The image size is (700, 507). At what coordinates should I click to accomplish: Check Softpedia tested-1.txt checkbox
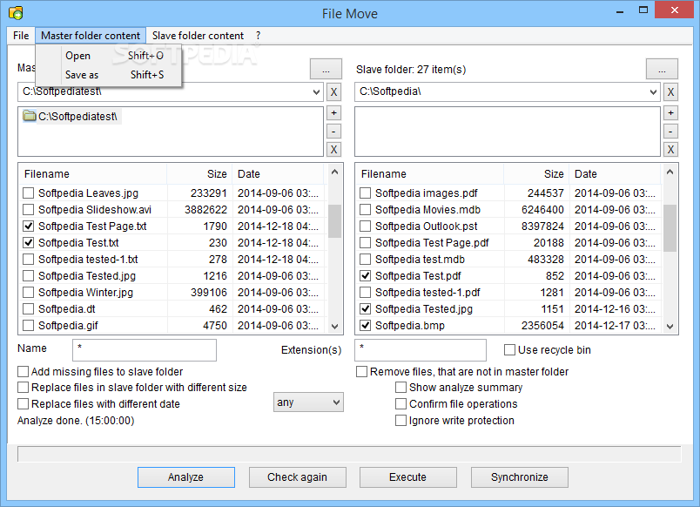(x=28, y=259)
